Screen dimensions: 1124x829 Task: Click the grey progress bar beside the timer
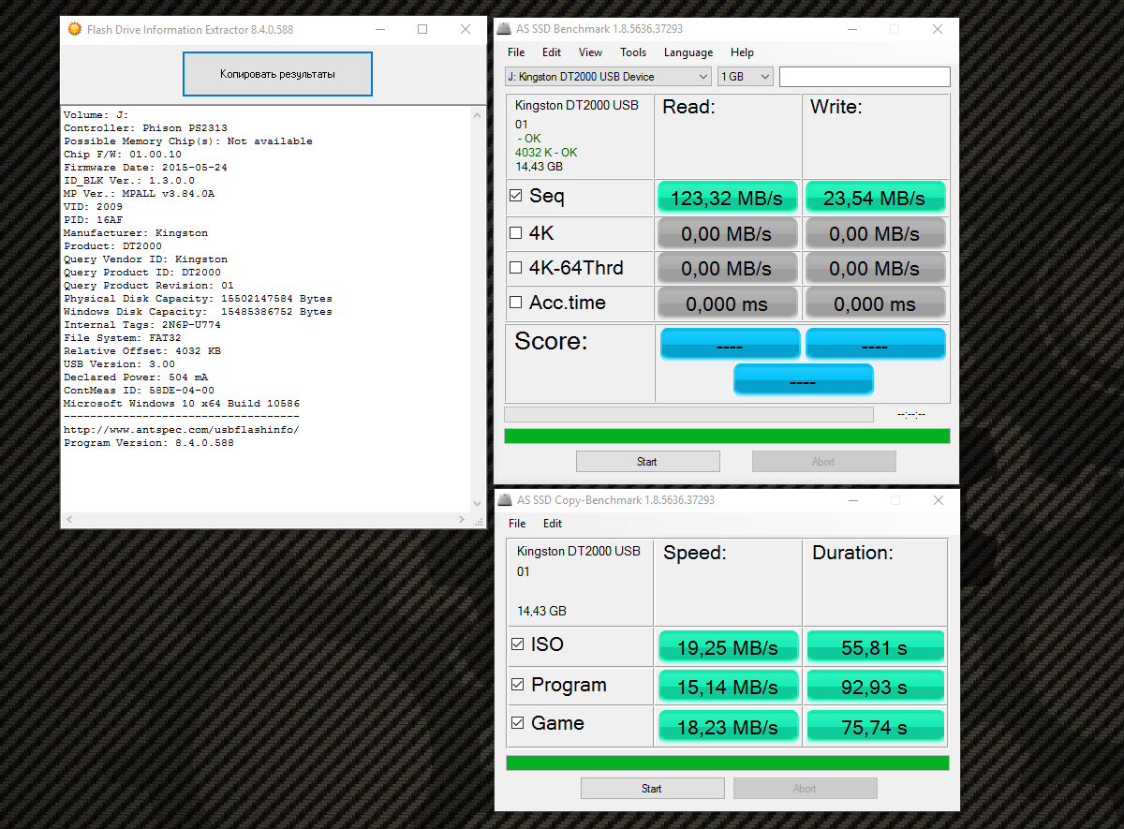[x=688, y=414]
